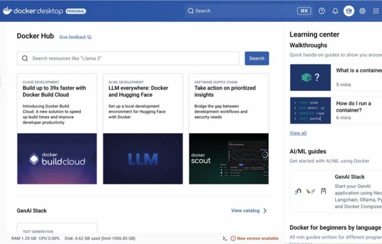
Task: Open the LLM Hugging Face card image
Action: coord(143,159)
